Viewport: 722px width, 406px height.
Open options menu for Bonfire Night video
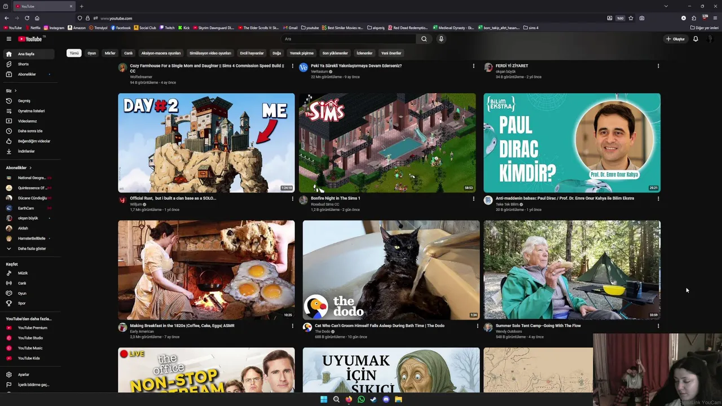click(473, 198)
